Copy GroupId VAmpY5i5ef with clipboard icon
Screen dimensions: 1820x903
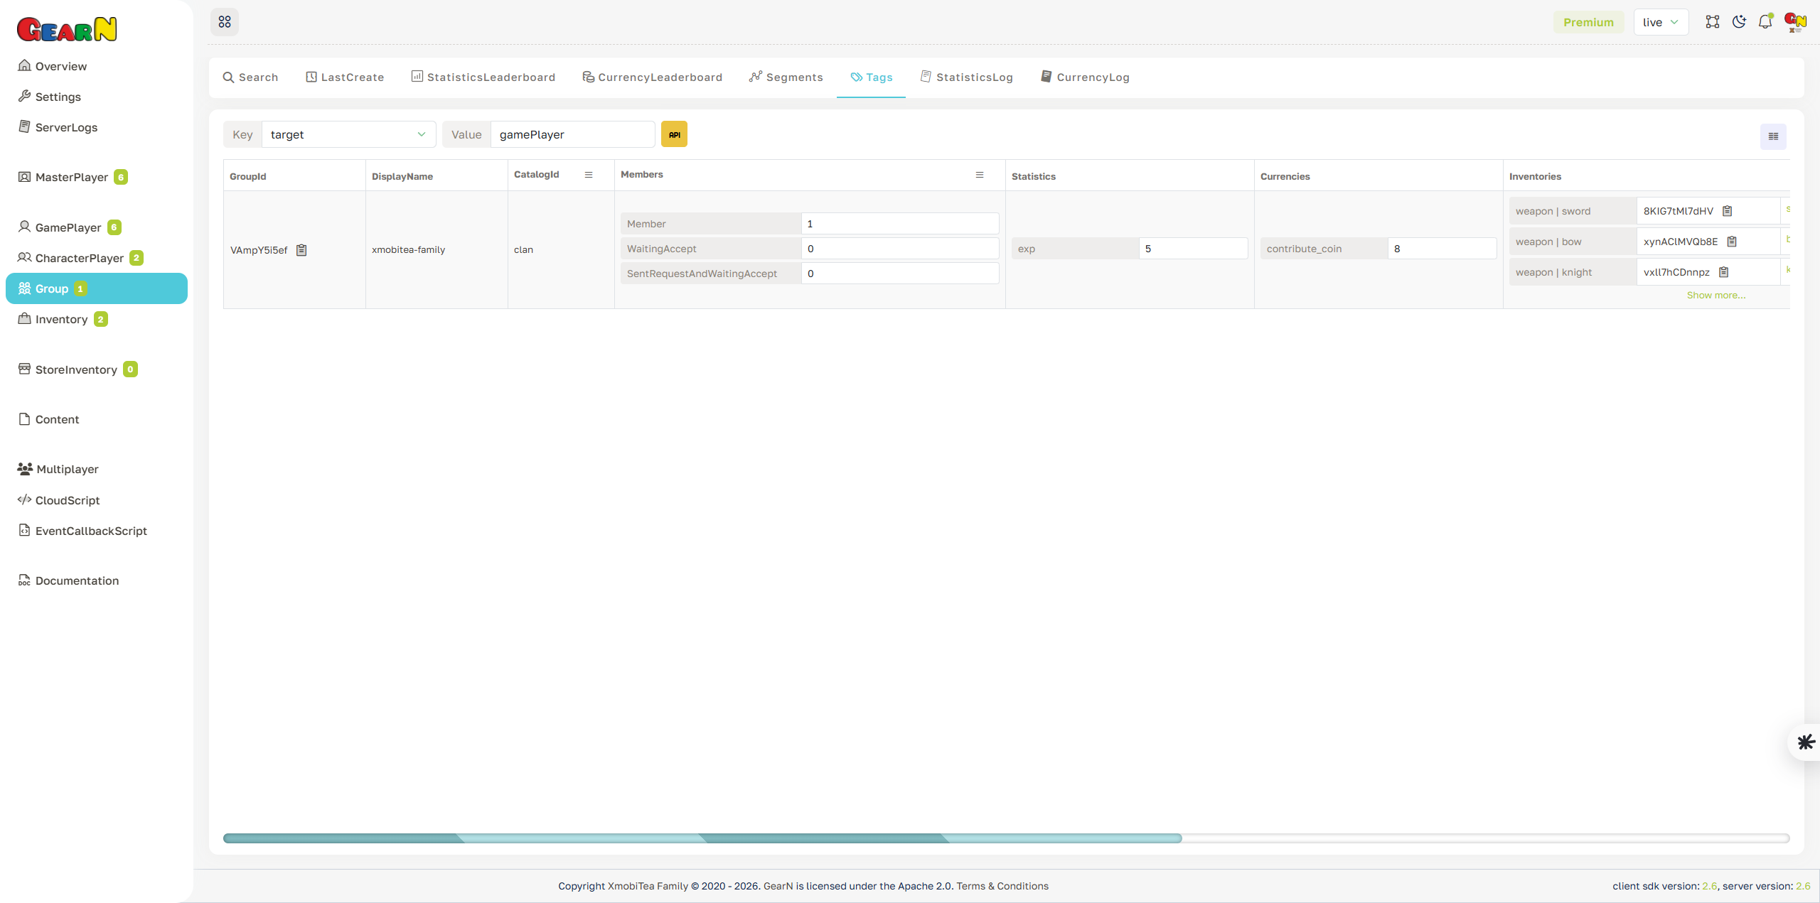point(301,249)
